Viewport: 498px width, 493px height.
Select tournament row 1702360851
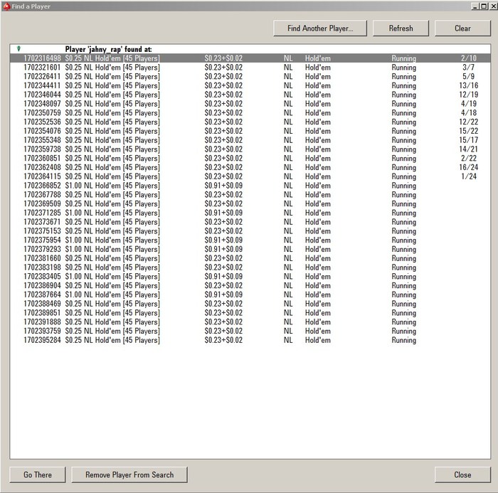[x=250, y=158]
